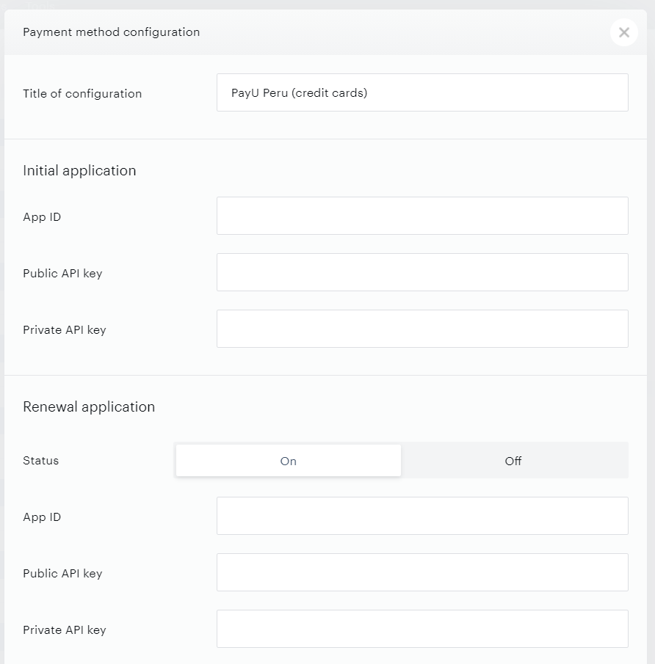The height and width of the screenshot is (664, 655).
Task: Click the Title of configuration label
Action: [82, 94]
